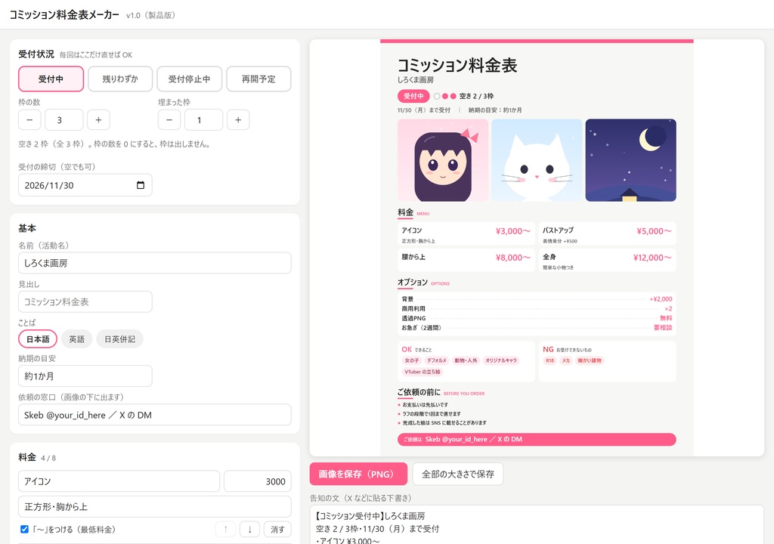Click the preview title コミッション料金表

pyautogui.click(x=457, y=65)
